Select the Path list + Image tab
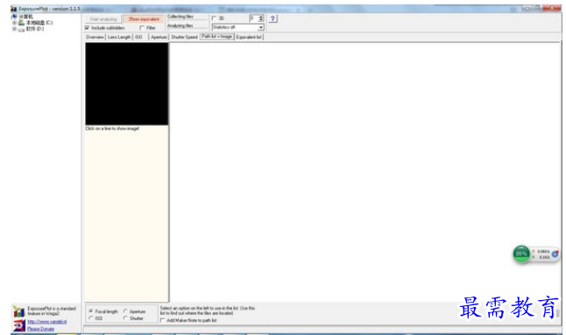 (x=216, y=37)
